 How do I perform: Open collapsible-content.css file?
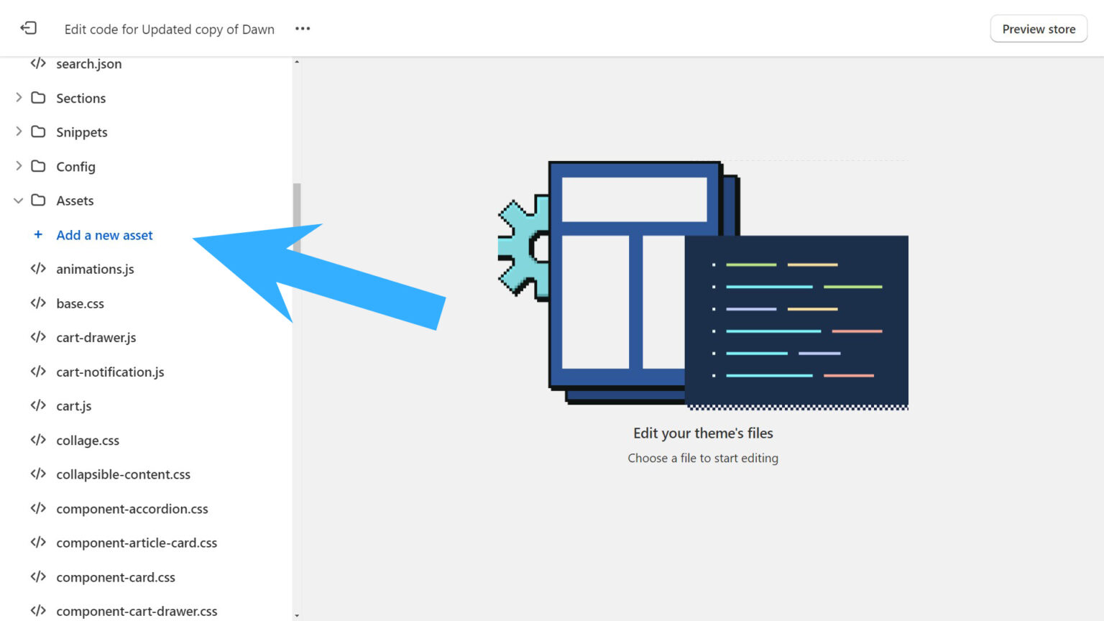(x=123, y=474)
